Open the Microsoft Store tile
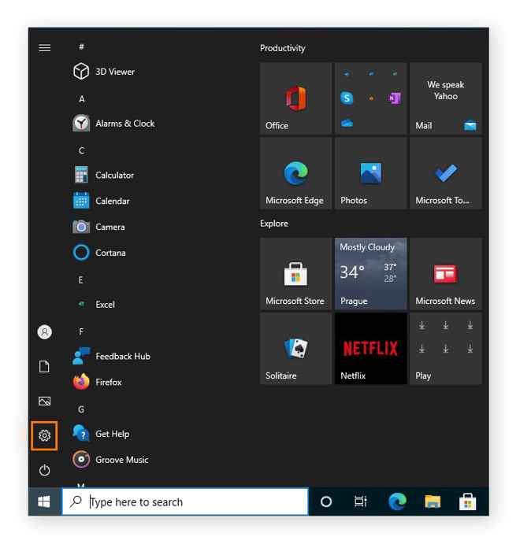 point(295,274)
